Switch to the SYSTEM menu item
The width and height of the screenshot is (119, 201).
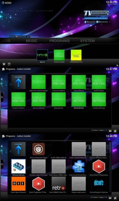pyautogui.click(x=87, y=41)
